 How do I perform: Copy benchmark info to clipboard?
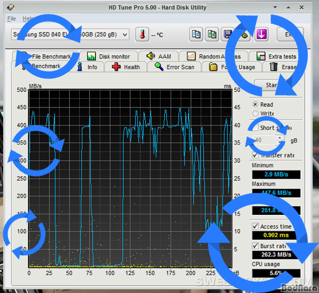196,35
